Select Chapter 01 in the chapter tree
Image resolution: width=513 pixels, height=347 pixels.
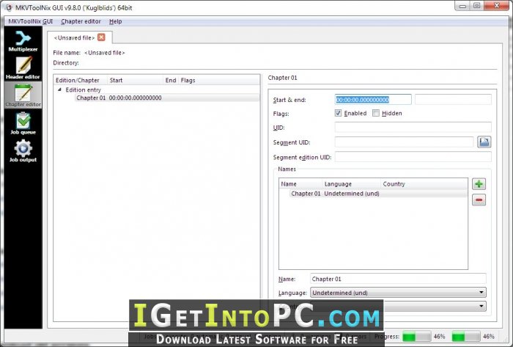coord(91,98)
